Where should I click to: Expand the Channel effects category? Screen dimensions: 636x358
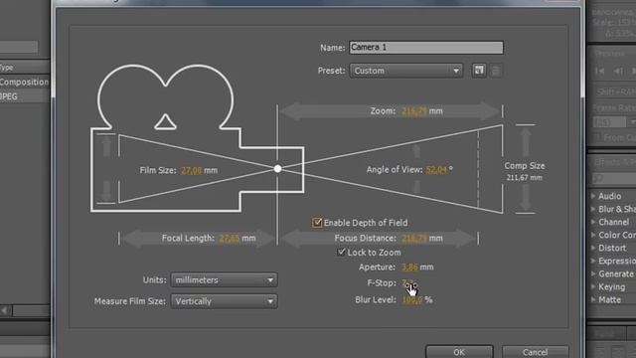click(593, 222)
